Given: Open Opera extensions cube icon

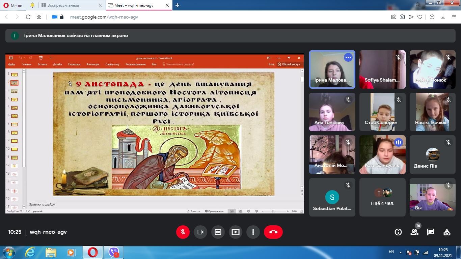Looking at the screenshot, I should pos(432,17).
